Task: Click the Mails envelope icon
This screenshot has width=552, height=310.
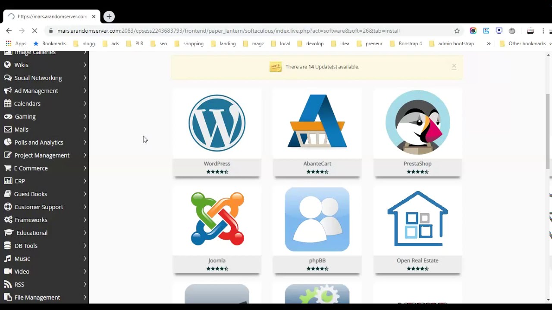Action: pyautogui.click(x=7, y=129)
